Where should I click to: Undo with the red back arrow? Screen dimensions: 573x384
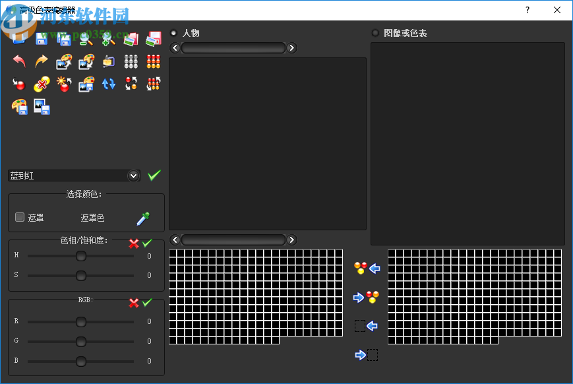coord(19,61)
